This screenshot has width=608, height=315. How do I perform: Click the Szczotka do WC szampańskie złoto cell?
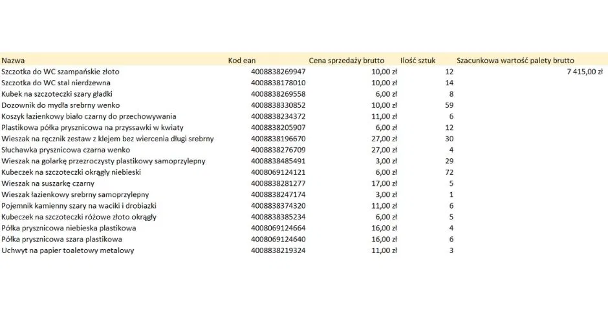(x=60, y=72)
